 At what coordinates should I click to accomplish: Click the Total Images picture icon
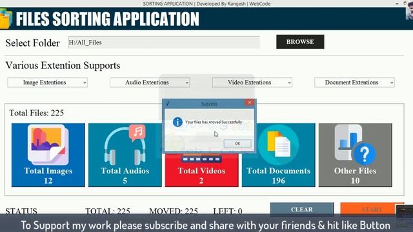[x=48, y=144]
